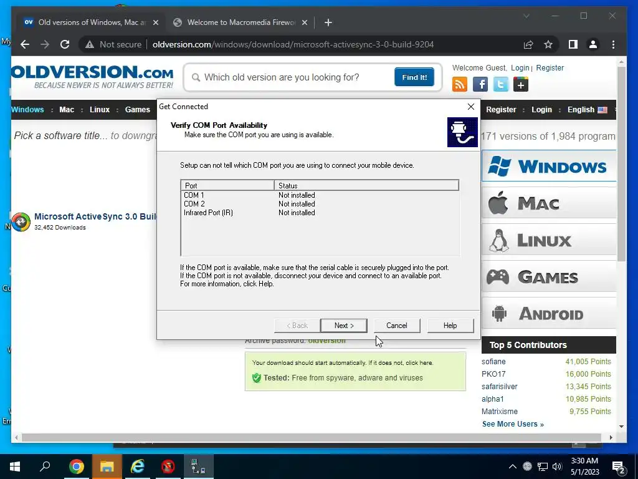Open Chrome from the taskbar

(76, 467)
